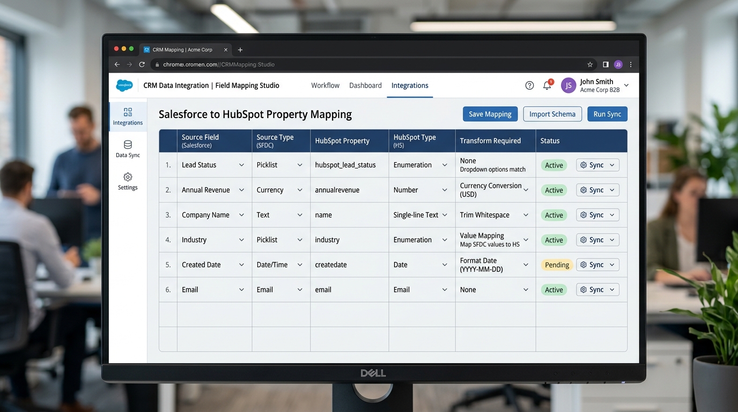Viewport: 738px width, 412px height.
Task: Click Sync button for Created Date row
Action: [x=597, y=264]
